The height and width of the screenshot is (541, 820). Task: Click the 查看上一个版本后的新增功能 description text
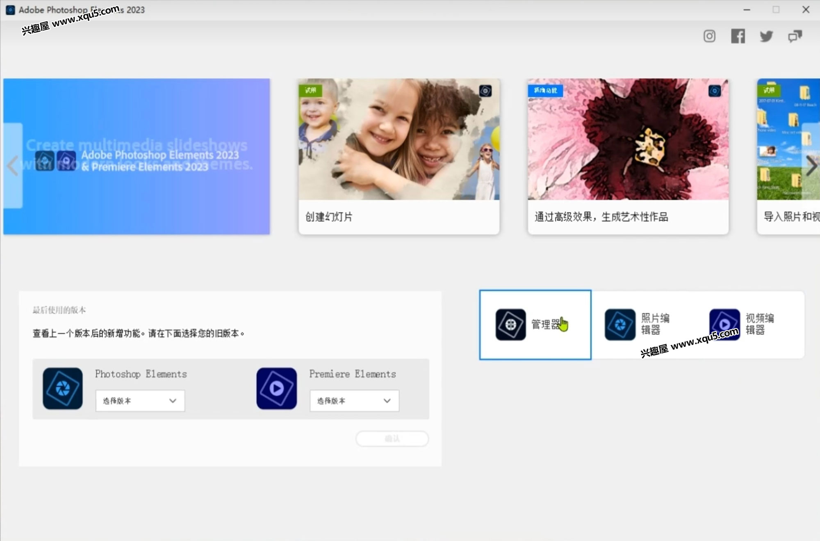[139, 333]
